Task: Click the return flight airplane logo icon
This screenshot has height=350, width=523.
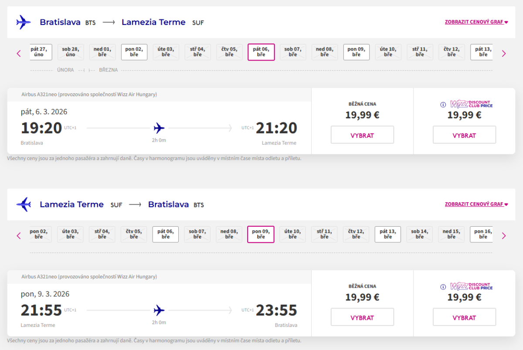Action: pyautogui.click(x=23, y=204)
